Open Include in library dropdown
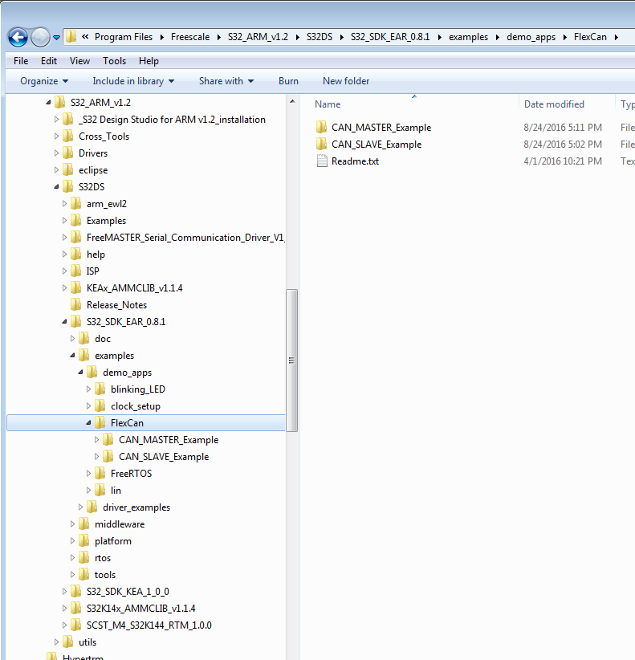This screenshot has height=660, width=635. (x=133, y=81)
